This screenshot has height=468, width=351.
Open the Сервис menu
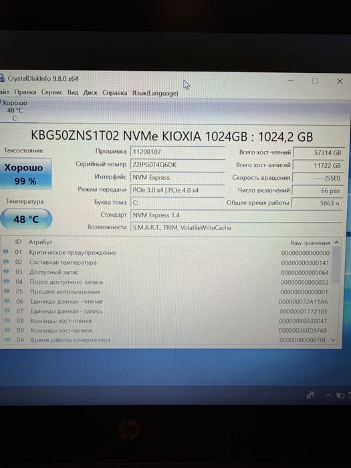[x=52, y=92]
